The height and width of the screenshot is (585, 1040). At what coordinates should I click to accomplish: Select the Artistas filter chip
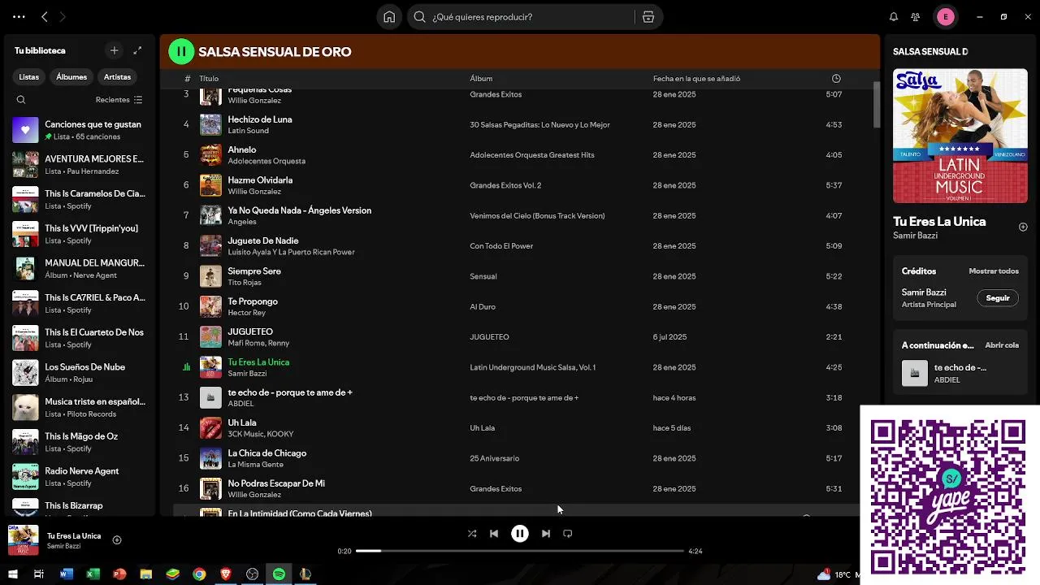click(x=117, y=76)
